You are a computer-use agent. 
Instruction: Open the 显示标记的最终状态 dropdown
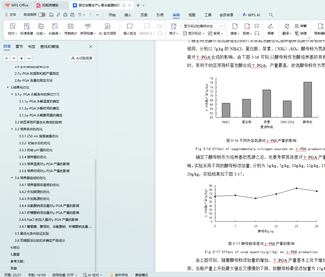coord(203,26)
